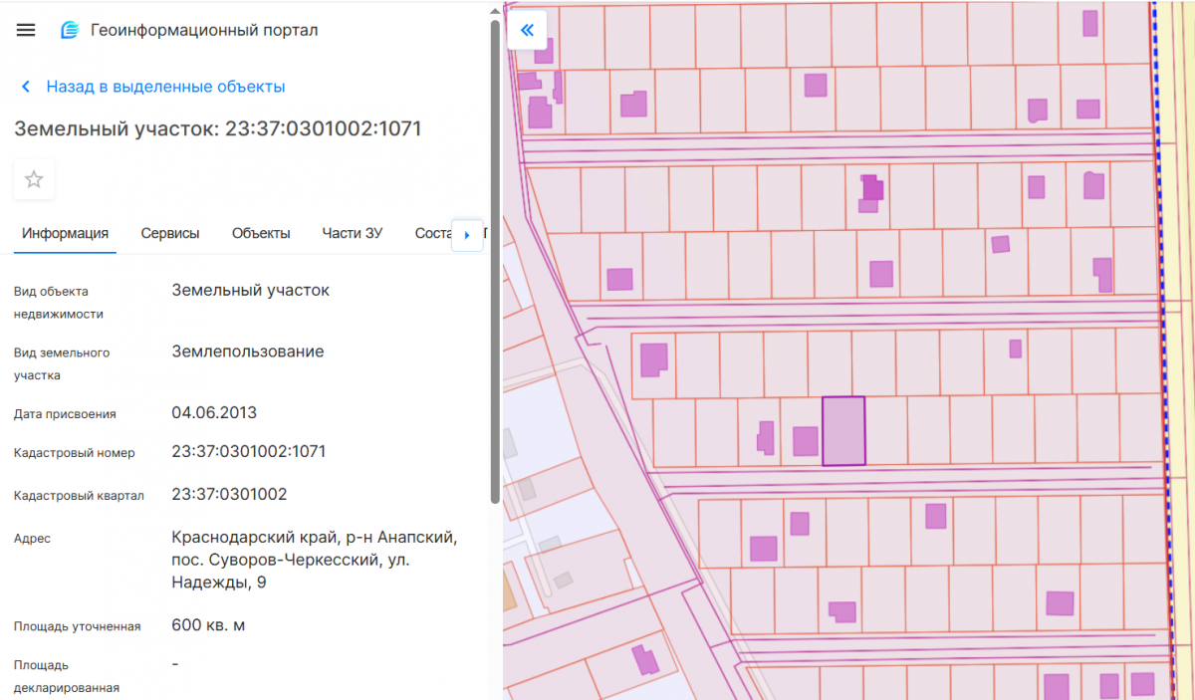Go to the Части ЗУ tab
Viewport: 1195px width, 700px height.
tap(352, 233)
